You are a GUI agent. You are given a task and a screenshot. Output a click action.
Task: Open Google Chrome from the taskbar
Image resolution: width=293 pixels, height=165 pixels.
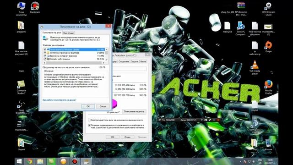29,161
